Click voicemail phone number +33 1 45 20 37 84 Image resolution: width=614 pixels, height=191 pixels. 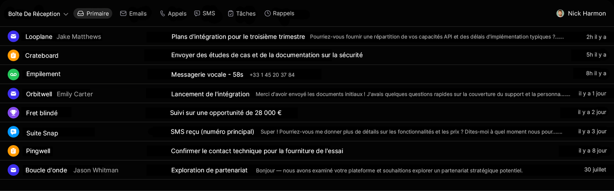tap(272, 75)
